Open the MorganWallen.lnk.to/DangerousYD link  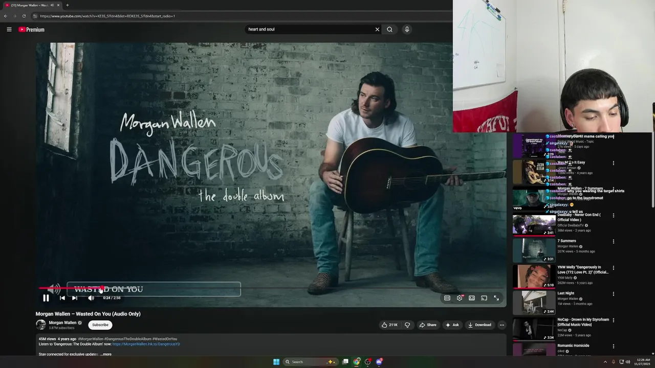click(146, 344)
